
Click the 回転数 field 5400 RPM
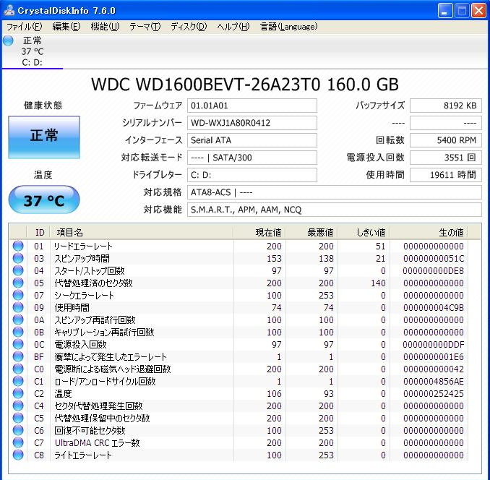point(446,140)
